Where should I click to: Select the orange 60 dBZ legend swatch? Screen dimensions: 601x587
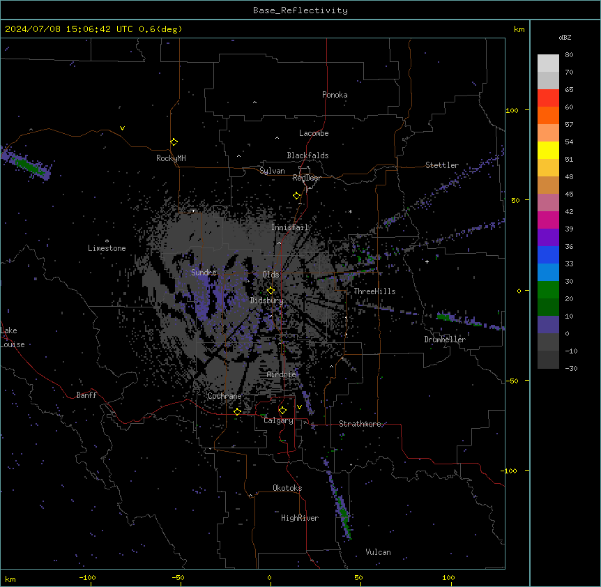pyautogui.click(x=548, y=115)
